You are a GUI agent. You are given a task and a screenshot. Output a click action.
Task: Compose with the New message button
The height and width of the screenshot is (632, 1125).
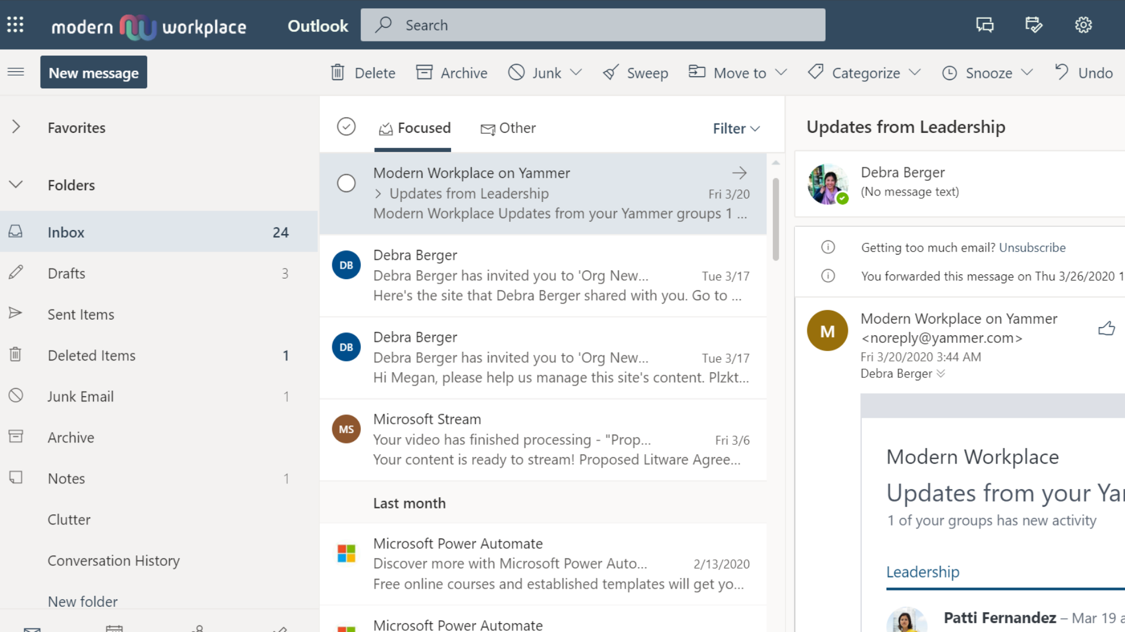[x=94, y=73]
